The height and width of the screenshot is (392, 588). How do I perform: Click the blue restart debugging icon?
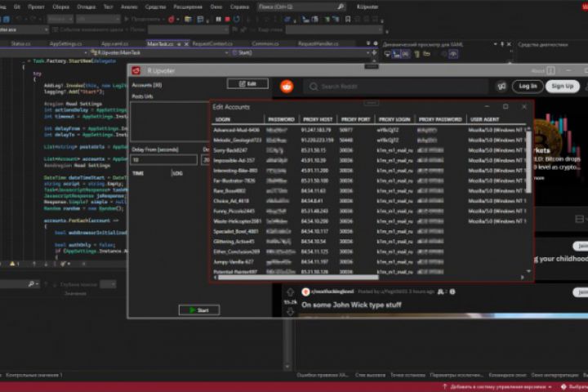coord(237,19)
